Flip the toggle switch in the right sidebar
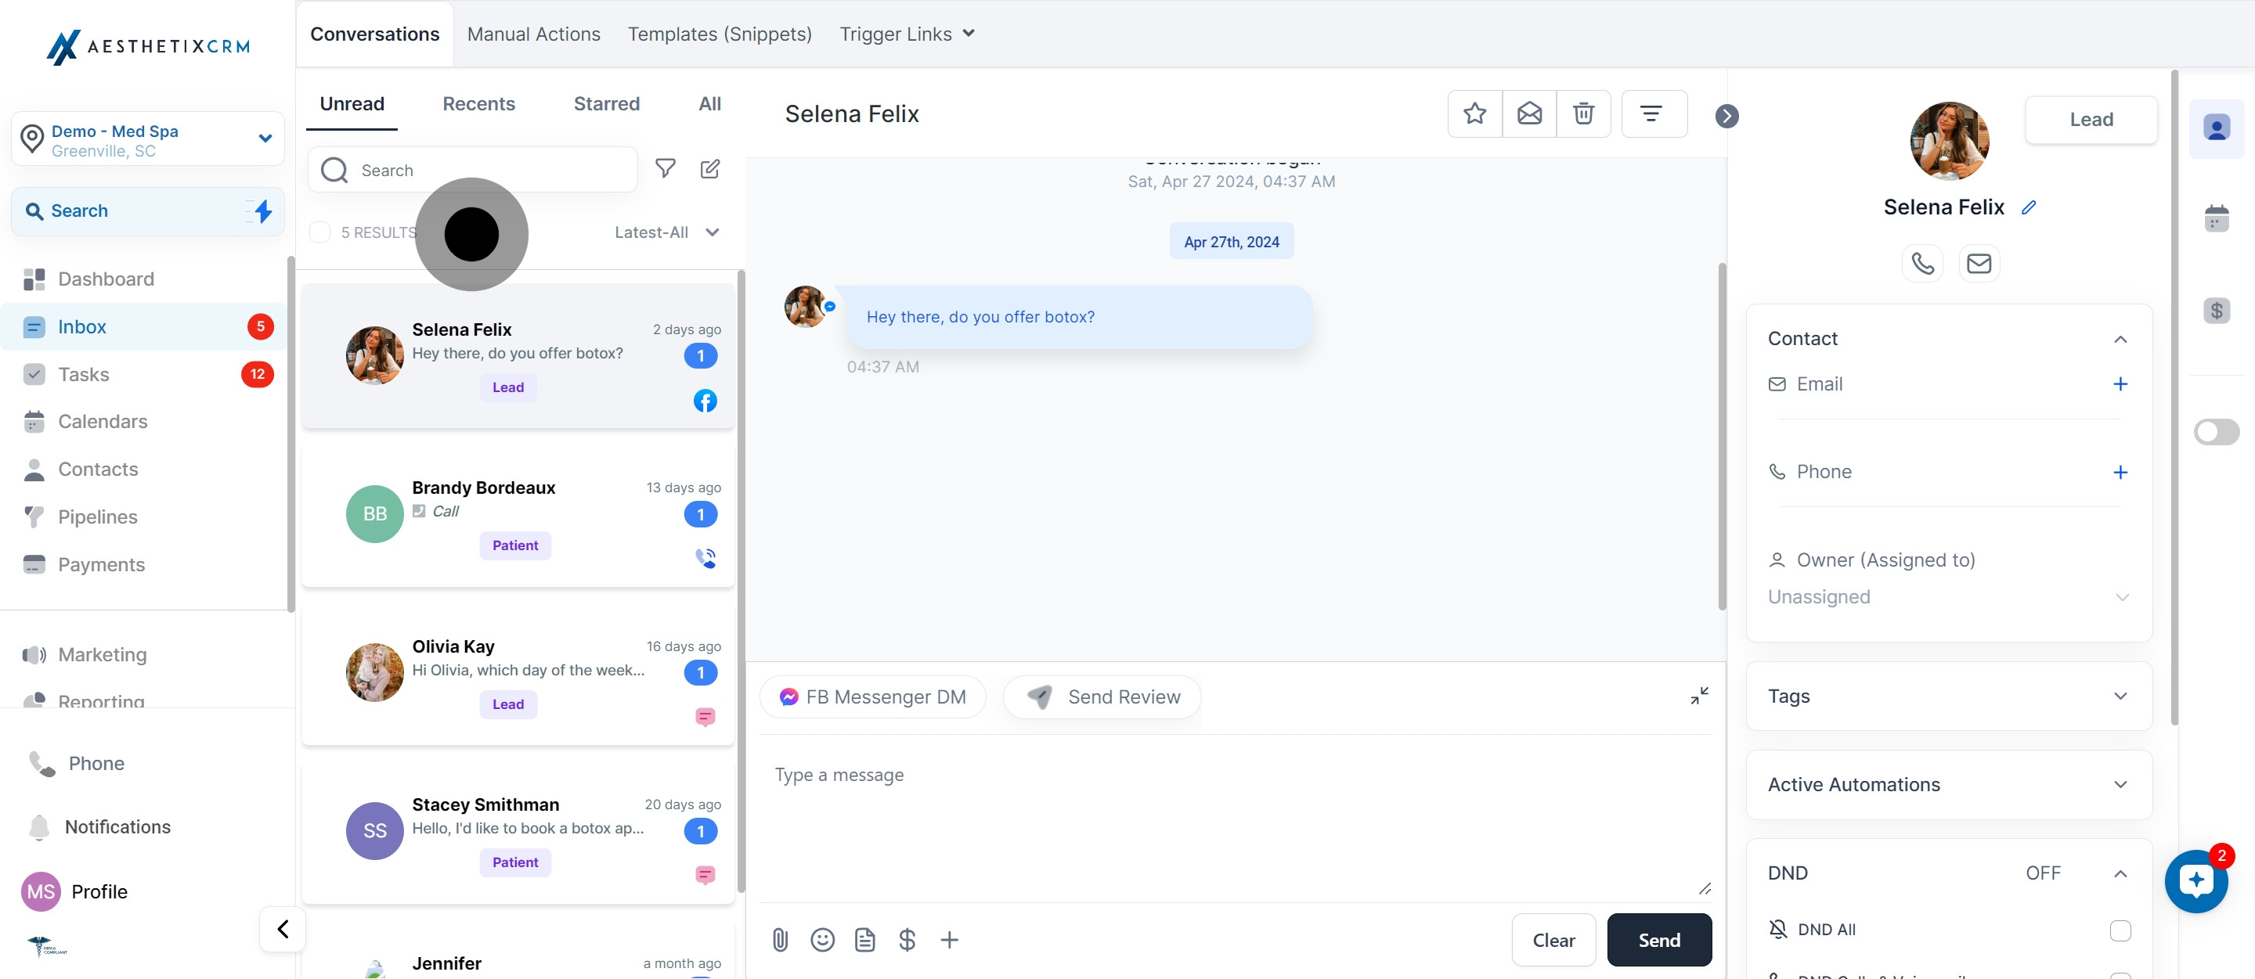The height and width of the screenshot is (979, 2255). (x=2216, y=432)
